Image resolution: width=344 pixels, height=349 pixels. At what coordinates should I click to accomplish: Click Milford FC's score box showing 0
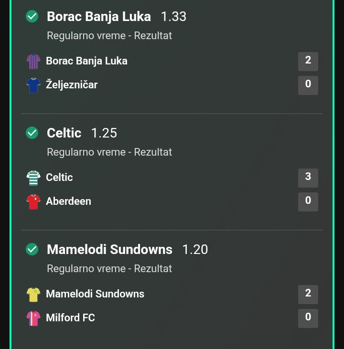click(x=308, y=318)
